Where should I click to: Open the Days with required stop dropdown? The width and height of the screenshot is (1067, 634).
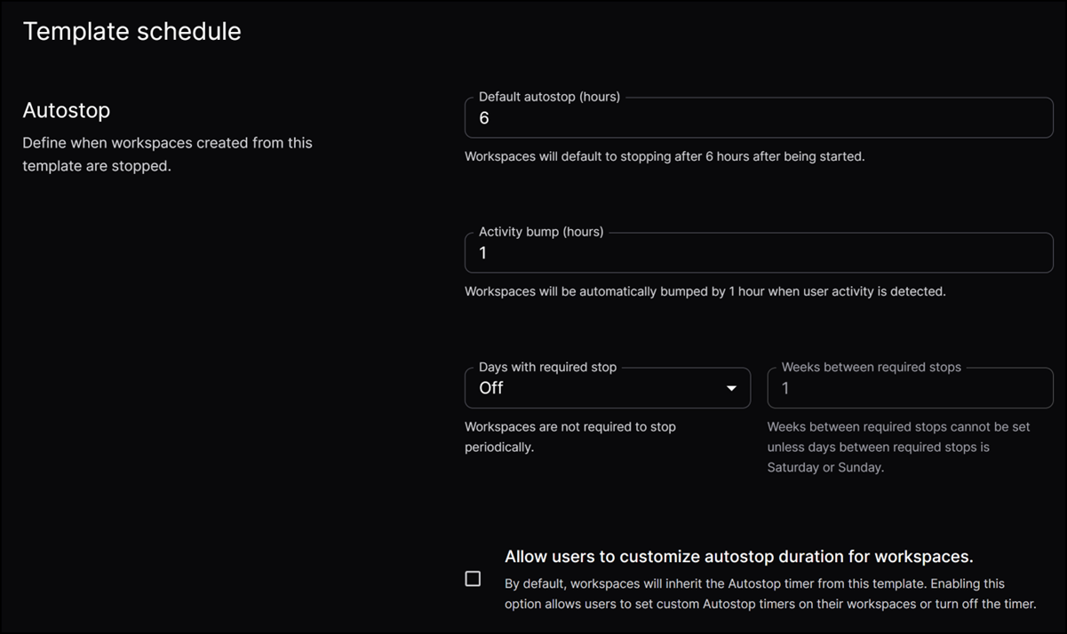pos(607,388)
